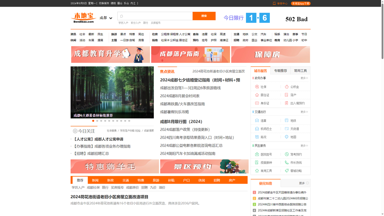Click 学历入户 under search box

(x=123, y=23)
